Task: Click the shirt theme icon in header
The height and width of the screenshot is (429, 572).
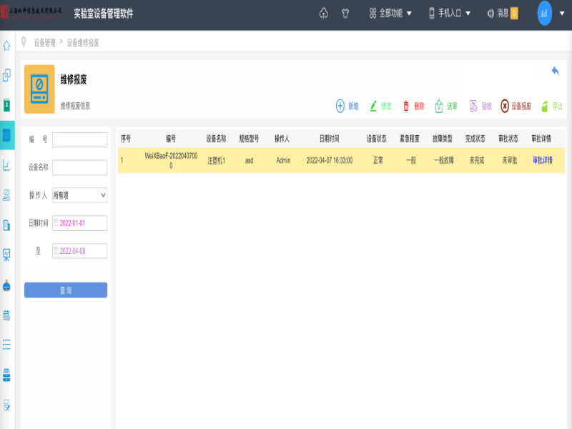Action: coord(346,14)
